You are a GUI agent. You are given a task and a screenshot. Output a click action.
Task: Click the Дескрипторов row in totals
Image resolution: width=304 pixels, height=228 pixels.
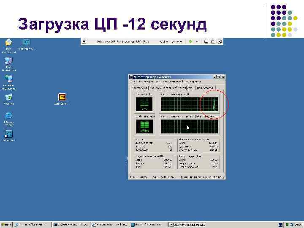click(154, 143)
